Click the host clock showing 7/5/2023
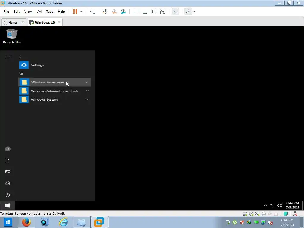This screenshot has height=228, width=304. click(x=287, y=222)
